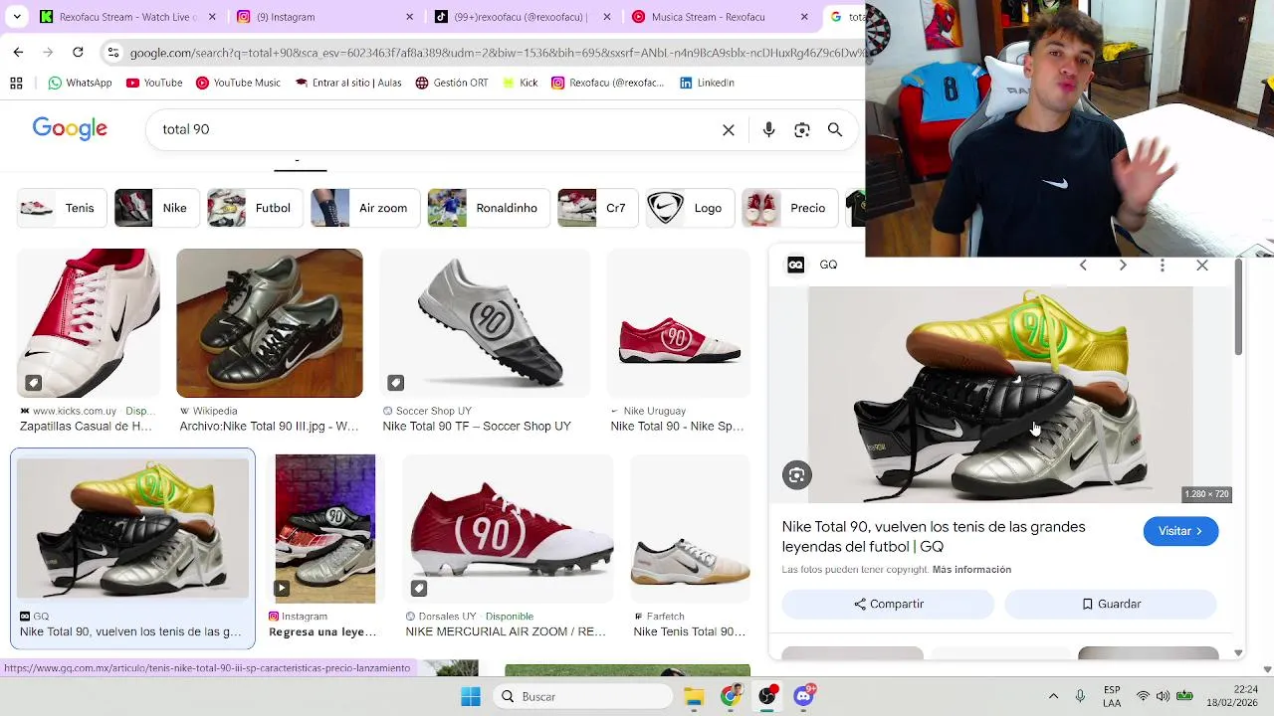Close the Musica Stream tab
The width and height of the screenshot is (1274, 716).
[804, 17]
